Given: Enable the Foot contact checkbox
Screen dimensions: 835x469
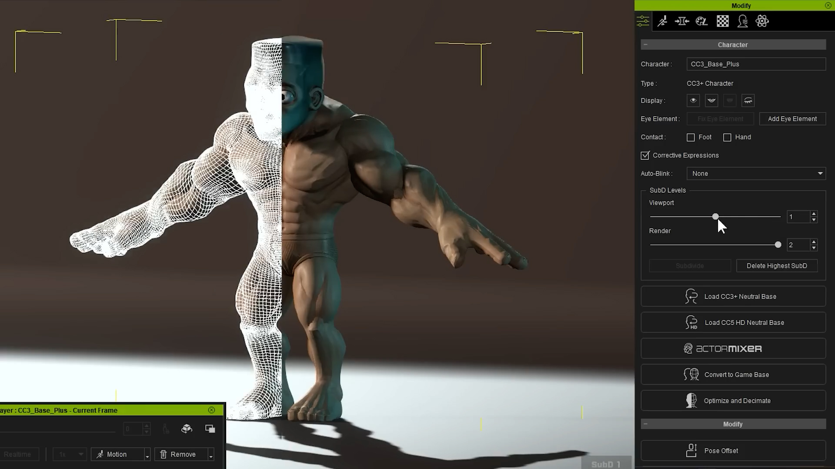Looking at the screenshot, I should point(691,138).
